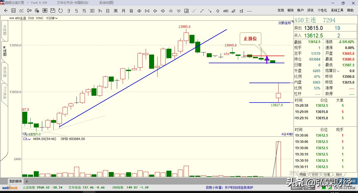
Task: Select the ABC text annotation tool
Action: pyautogui.click(x=226, y=11)
